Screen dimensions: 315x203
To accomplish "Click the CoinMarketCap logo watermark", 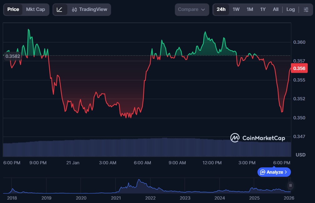I will [258, 138].
